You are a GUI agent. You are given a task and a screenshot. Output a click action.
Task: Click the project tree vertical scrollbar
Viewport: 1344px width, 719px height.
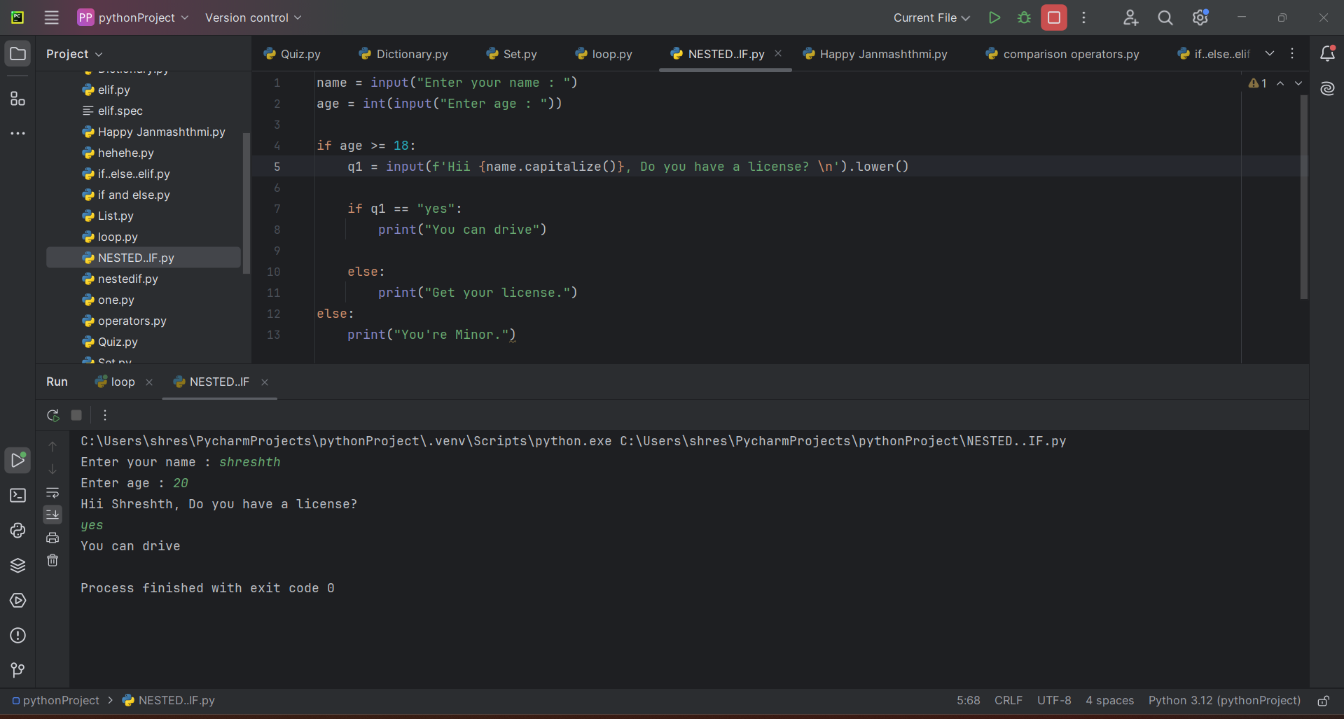pos(246,203)
